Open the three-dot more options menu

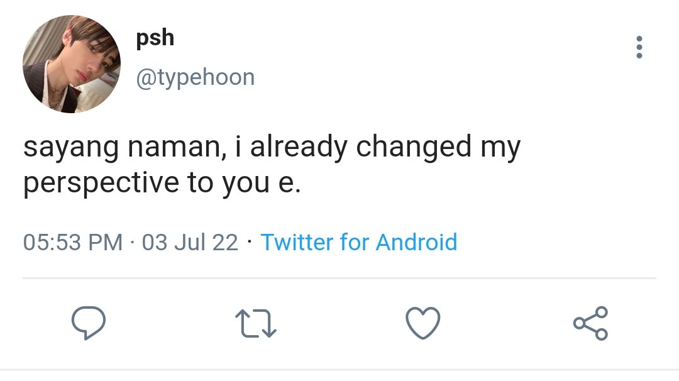click(639, 48)
